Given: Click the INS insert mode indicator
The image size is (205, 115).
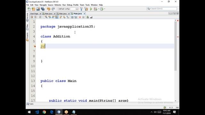Looking at the screenshot, I should click(177, 108).
